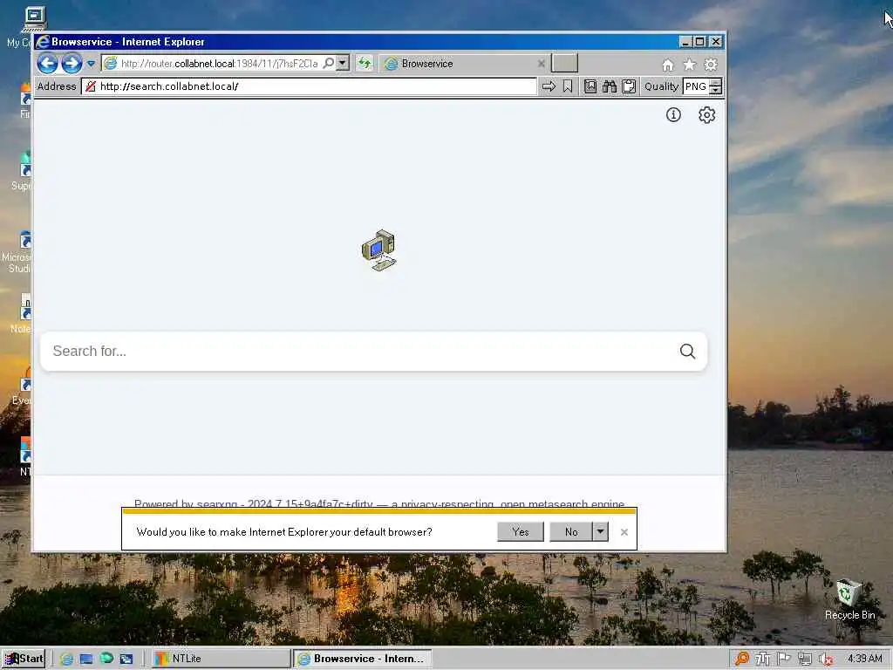
Task: Click Yes on the default browser prompt
Action: pyautogui.click(x=521, y=532)
